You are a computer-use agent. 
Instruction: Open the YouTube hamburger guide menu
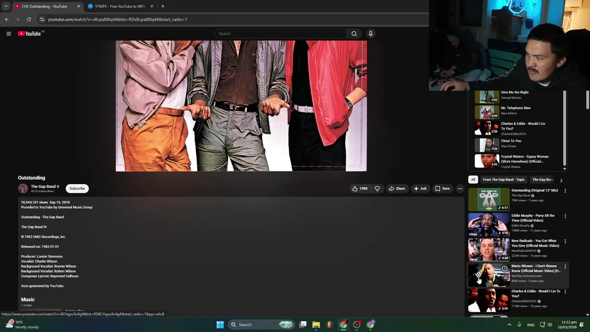click(x=9, y=34)
